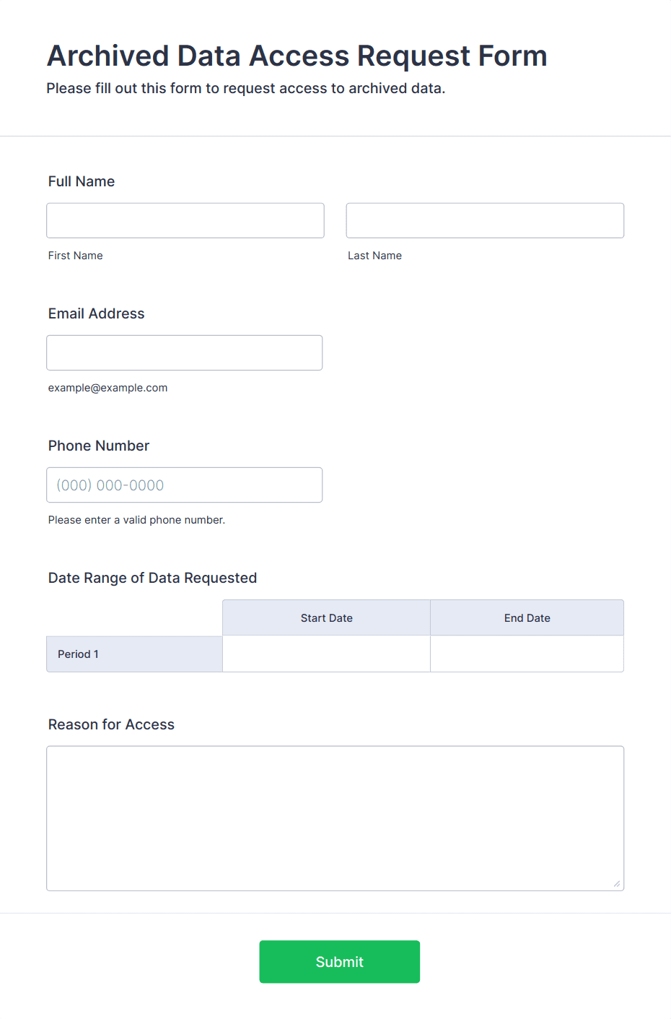
Task: Select the Period 1 row label
Action: click(x=134, y=654)
